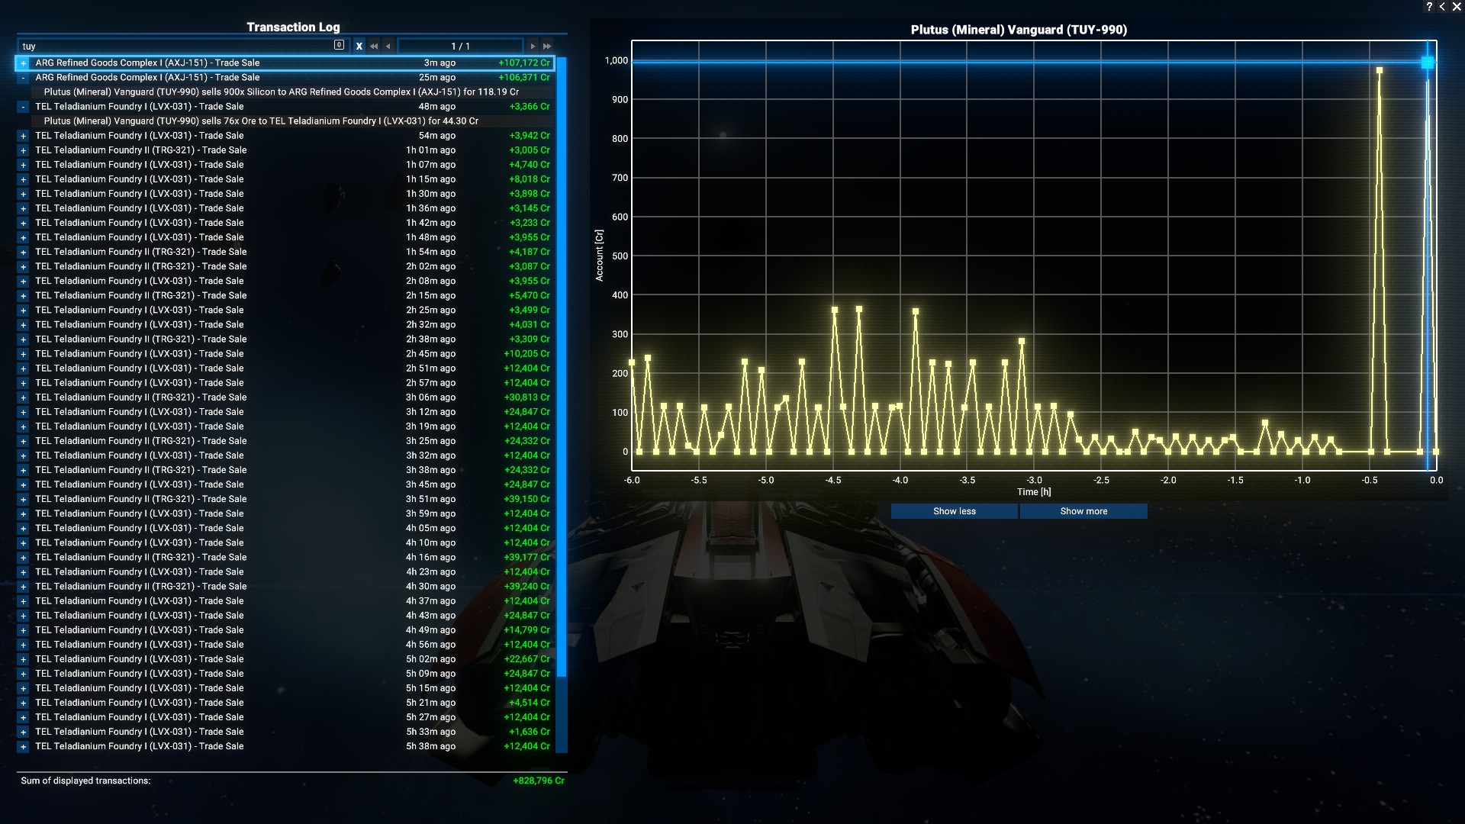Image resolution: width=1465 pixels, height=824 pixels.
Task: Select the +22,667 Cr transaction amount
Action: 526,659
